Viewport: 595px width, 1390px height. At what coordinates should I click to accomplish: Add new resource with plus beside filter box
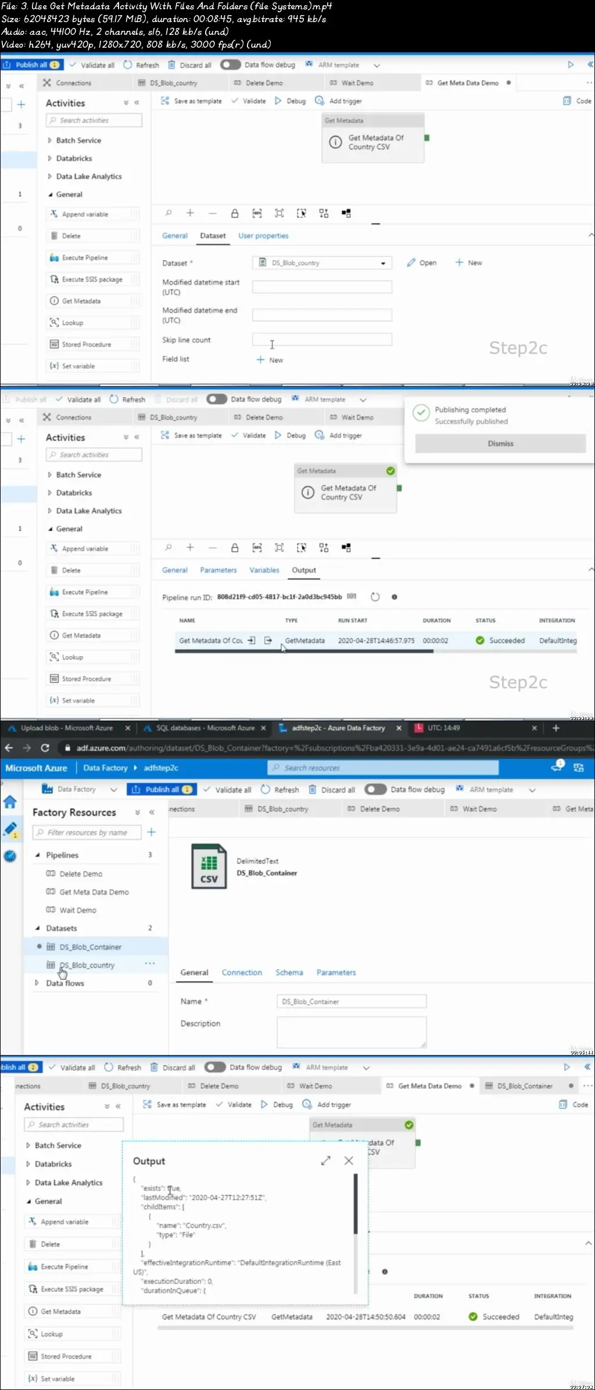(152, 832)
